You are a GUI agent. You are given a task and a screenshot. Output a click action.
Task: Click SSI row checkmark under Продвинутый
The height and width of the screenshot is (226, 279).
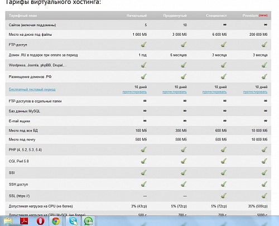pyautogui.click(x=184, y=172)
